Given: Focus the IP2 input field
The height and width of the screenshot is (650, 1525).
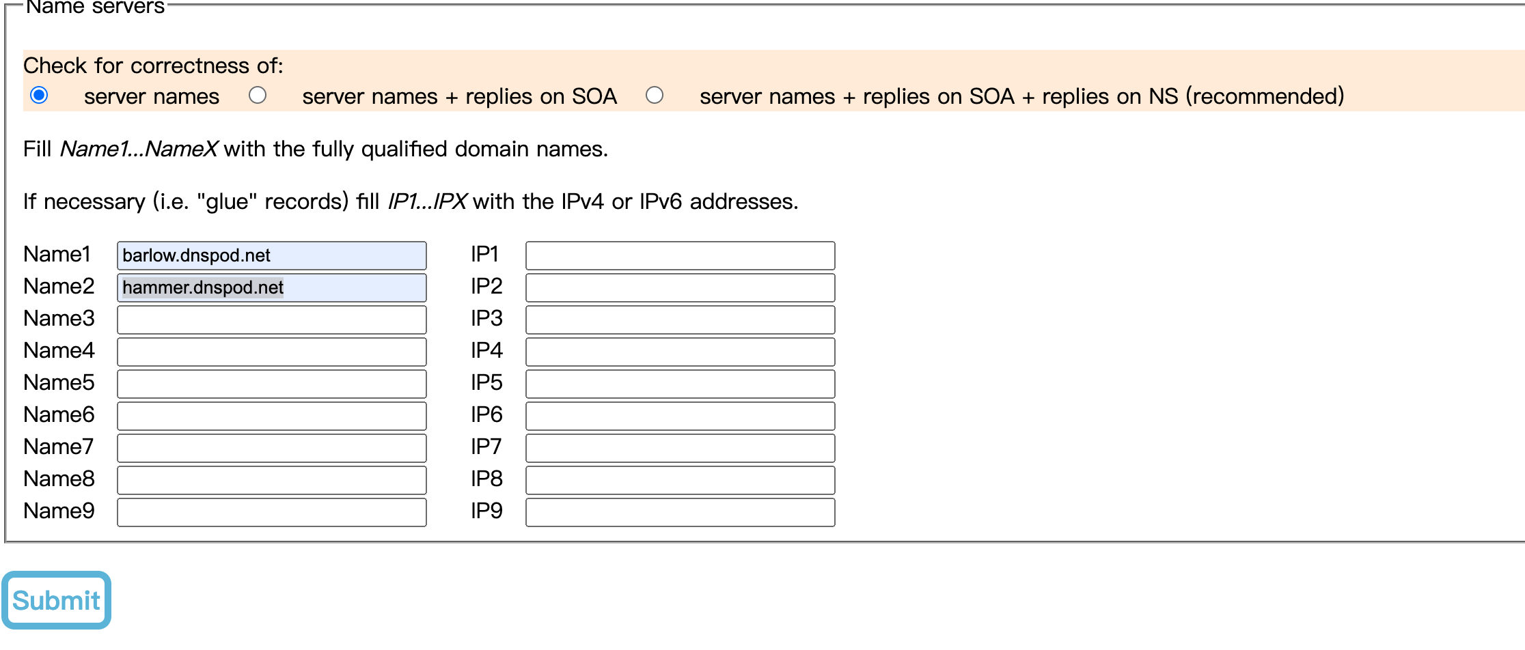Looking at the screenshot, I should coord(680,287).
